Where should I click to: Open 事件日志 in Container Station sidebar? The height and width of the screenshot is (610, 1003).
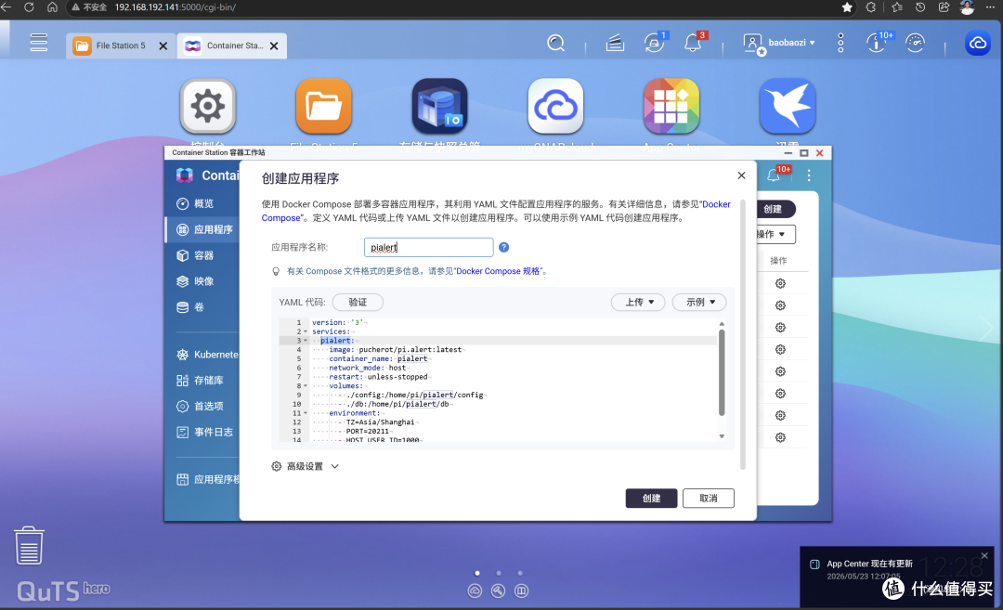(x=202, y=433)
